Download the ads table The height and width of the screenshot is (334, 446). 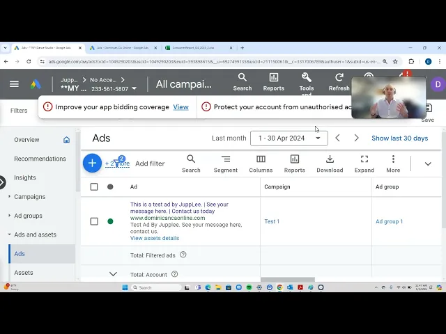click(x=330, y=164)
